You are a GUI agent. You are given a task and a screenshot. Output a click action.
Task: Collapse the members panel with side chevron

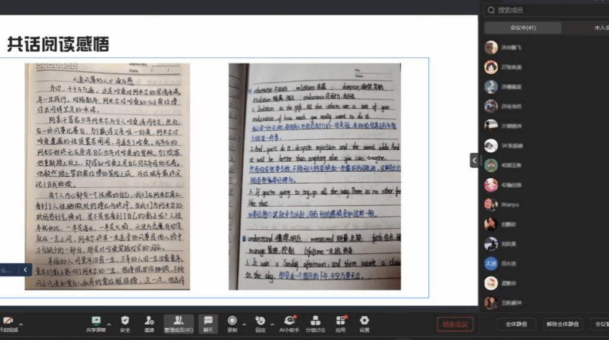point(474,160)
